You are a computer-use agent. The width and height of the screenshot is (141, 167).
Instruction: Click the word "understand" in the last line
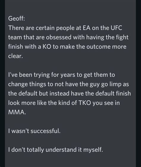[61, 150]
